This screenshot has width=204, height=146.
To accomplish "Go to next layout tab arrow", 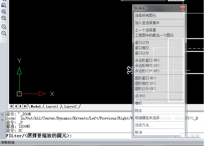I will pyautogui.click(x=20, y=106).
